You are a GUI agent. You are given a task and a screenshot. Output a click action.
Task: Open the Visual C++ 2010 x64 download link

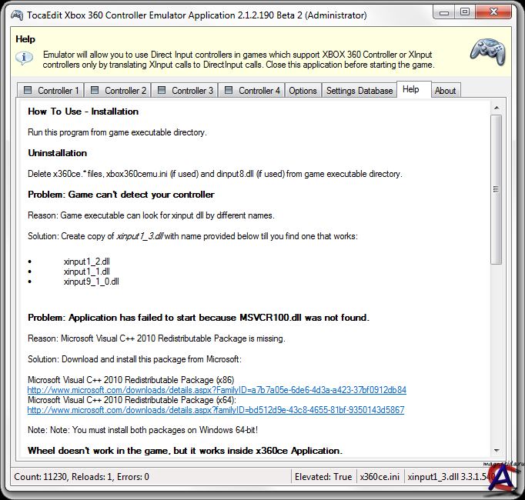click(x=216, y=410)
